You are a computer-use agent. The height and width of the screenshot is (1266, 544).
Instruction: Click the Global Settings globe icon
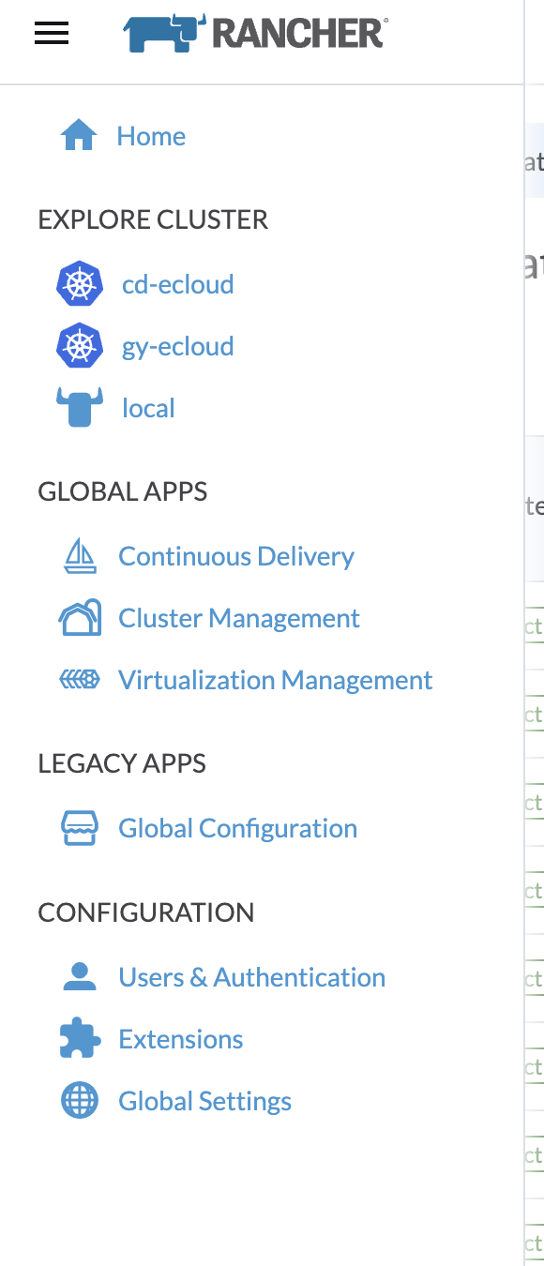point(81,1100)
